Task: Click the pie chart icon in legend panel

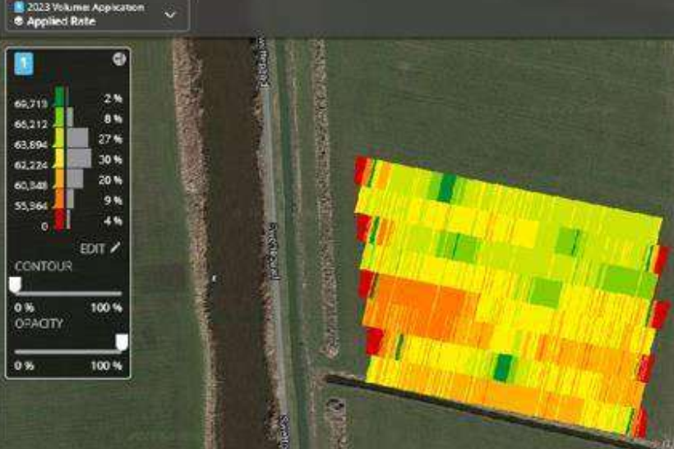Action: 118,59
